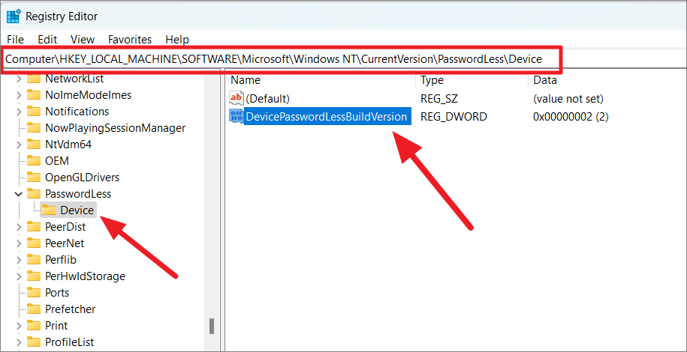Click the NoImeModeImes folder icon

coord(34,94)
